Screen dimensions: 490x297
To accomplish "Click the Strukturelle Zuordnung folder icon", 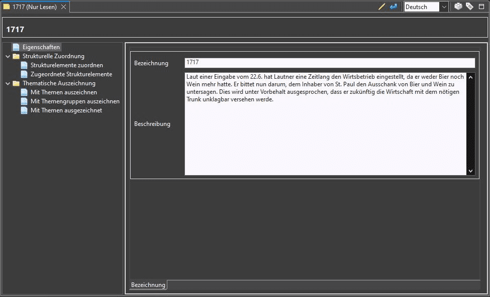I will coord(16,57).
